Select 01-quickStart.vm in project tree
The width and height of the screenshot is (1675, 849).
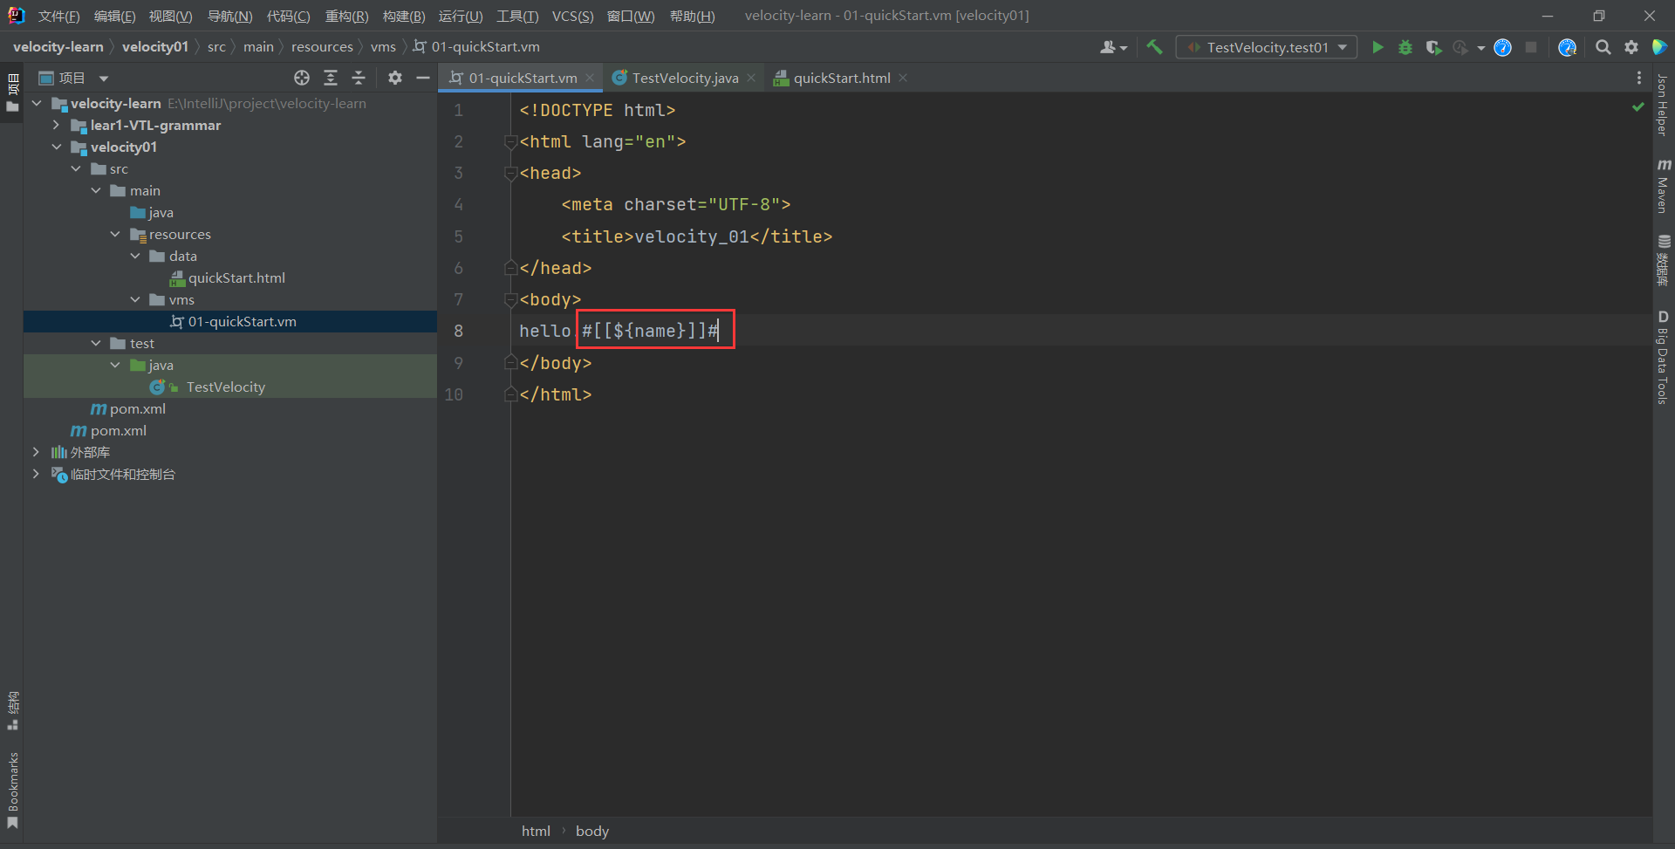coord(242,321)
